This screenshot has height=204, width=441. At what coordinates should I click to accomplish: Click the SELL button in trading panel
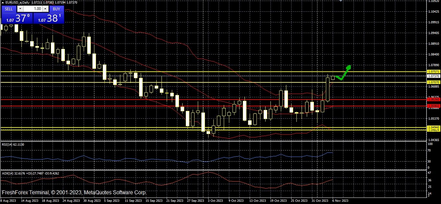point(9,9)
